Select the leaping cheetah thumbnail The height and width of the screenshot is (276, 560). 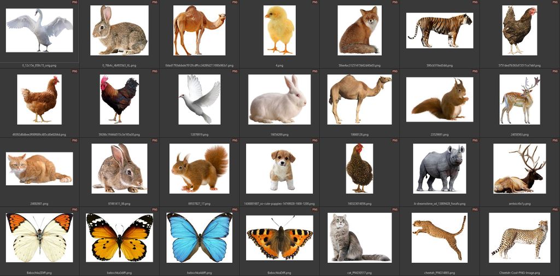coord(439,237)
